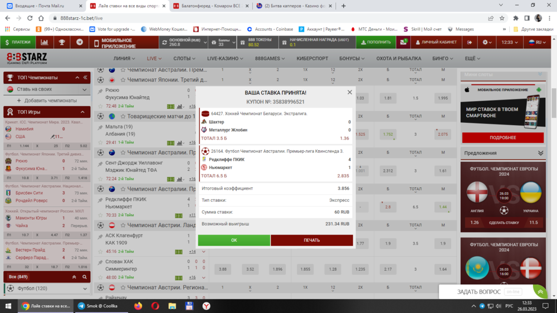Bookmark page with star in address bar
Viewport: 557px width, 313px height.
click(502, 18)
